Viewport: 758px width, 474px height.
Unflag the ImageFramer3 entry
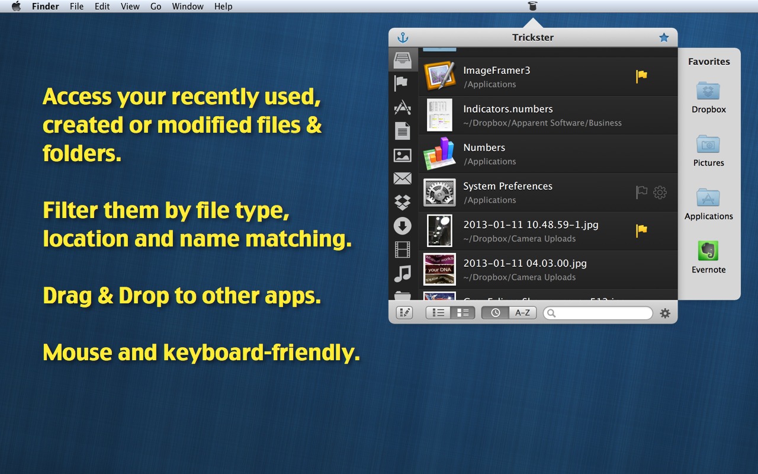641,76
